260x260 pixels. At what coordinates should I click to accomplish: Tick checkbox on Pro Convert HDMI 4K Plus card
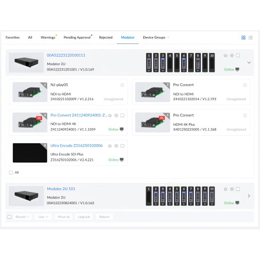245,115
